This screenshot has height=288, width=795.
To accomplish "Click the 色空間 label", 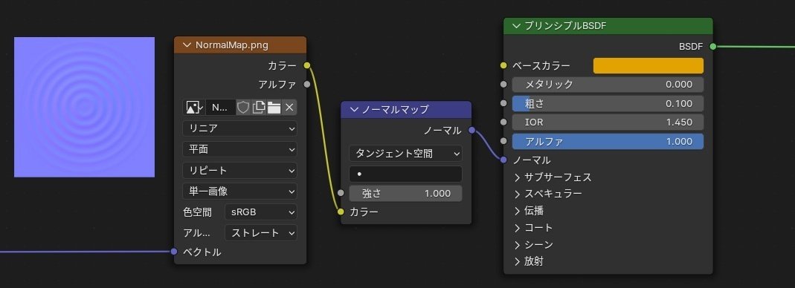I will [197, 212].
